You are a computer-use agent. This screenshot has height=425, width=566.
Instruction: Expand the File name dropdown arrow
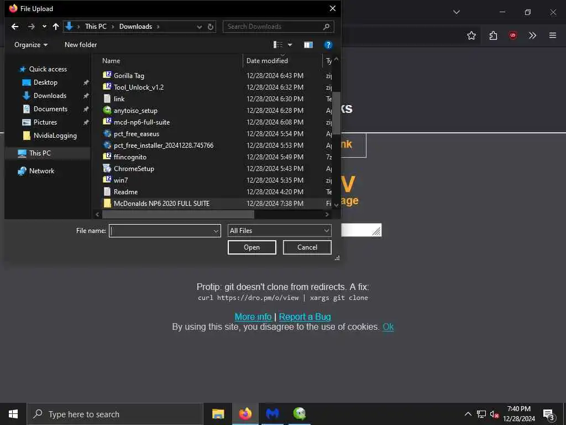(216, 231)
